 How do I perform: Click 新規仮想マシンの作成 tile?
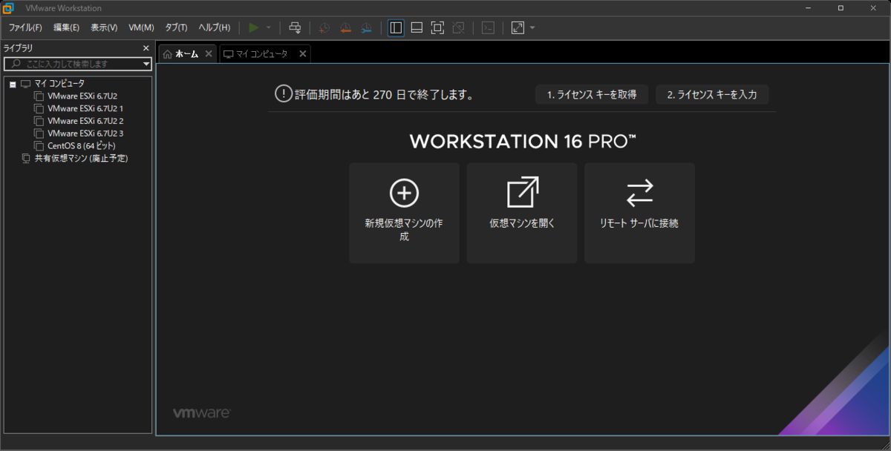404,213
